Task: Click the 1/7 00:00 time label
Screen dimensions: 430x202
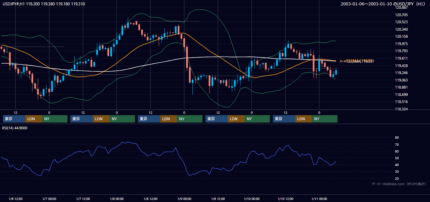Action: pos(49,199)
